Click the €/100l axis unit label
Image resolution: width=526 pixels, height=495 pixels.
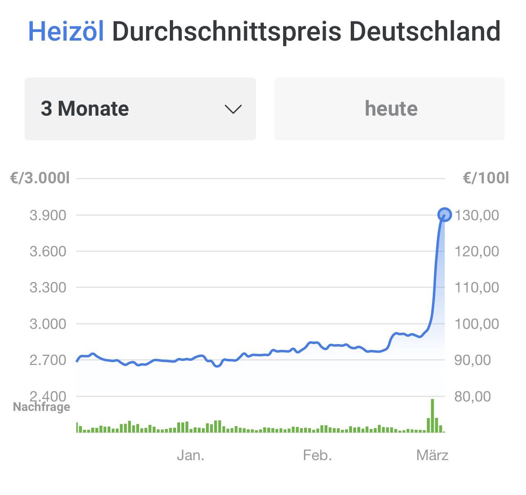[x=486, y=178]
